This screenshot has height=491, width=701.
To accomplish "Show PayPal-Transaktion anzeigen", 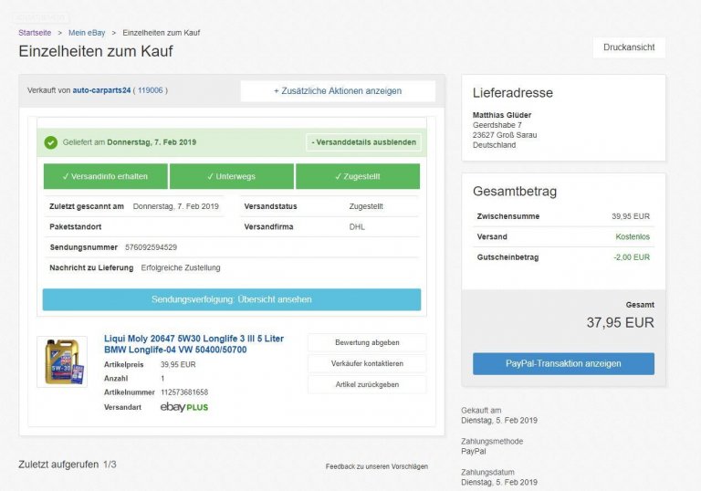I will 563,363.
